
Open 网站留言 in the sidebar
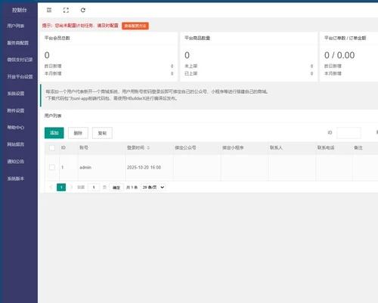[16, 144]
